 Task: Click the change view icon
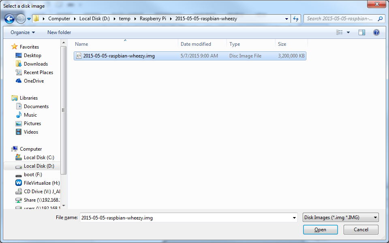(x=340, y=32)
